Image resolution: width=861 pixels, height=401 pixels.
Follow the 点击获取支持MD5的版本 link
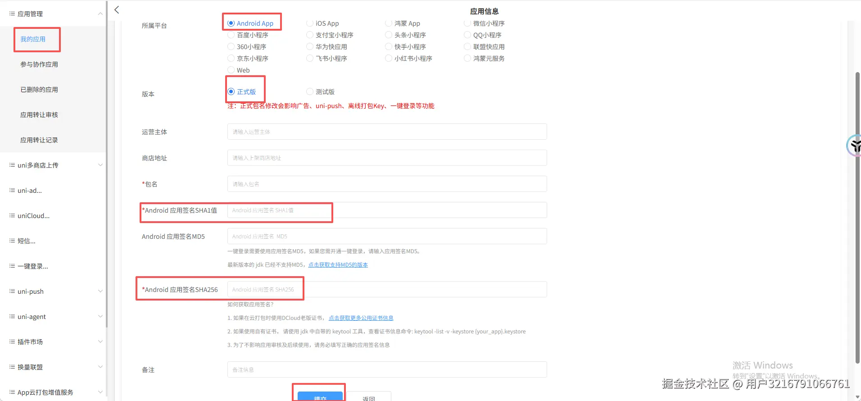click(x=338, y=265)
